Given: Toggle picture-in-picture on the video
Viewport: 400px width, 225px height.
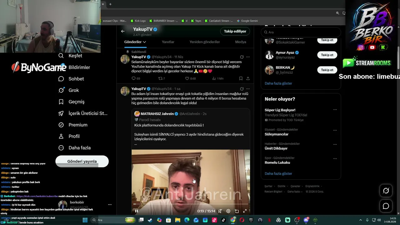Looking at the screenshot, I should pos(237,211).
